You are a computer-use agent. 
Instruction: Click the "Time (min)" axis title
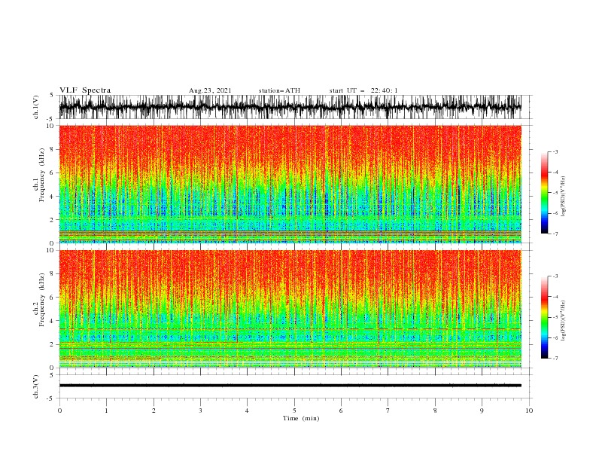(x=301, y=418)
